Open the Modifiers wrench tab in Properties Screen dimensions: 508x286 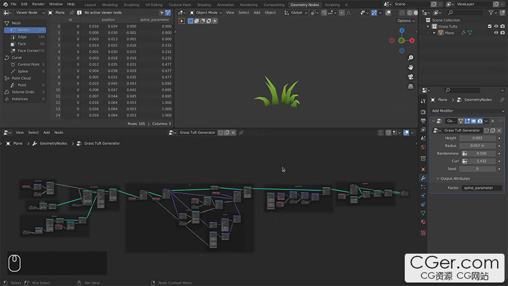coord(423,178)
